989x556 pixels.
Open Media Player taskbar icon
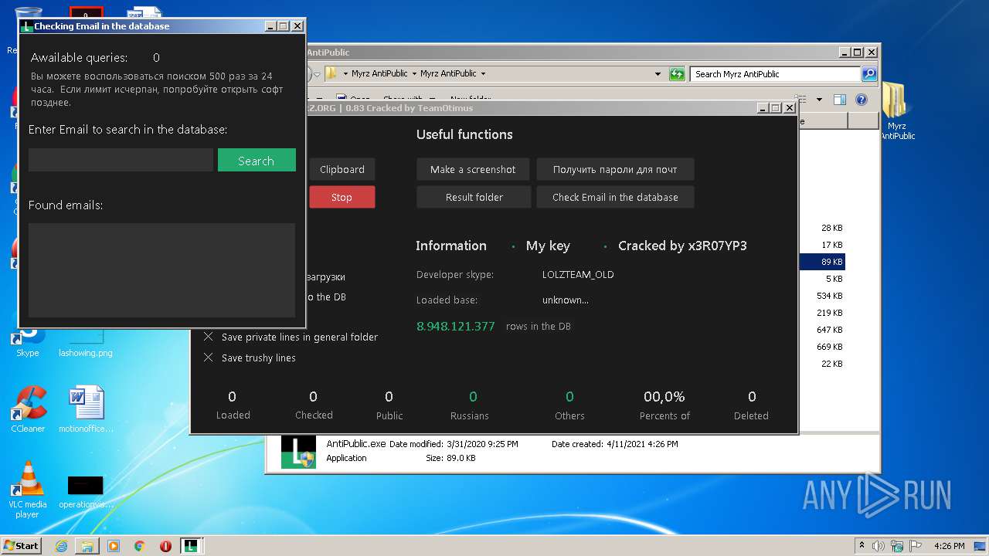coord(114,546)
